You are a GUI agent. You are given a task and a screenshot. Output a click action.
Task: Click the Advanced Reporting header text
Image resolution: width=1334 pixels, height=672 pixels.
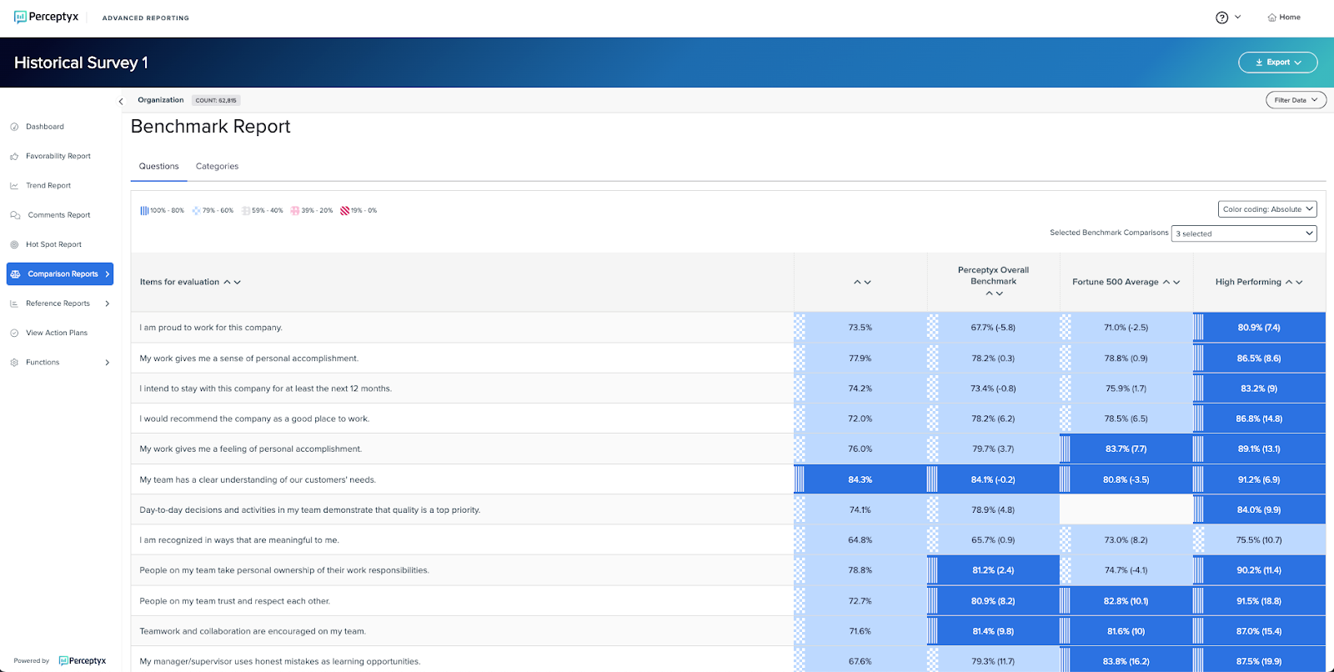pos(146,18)
